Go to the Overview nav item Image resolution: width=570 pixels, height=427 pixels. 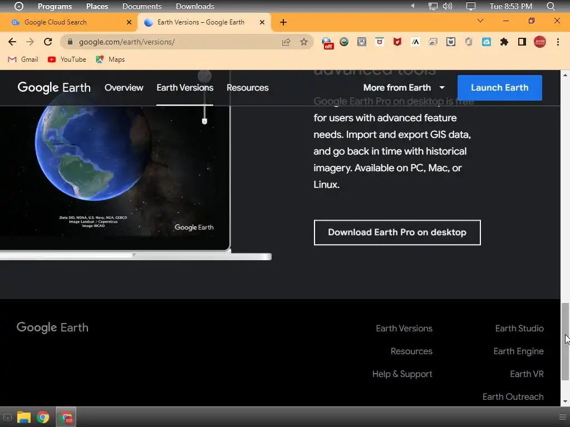[x=124, y=87]
